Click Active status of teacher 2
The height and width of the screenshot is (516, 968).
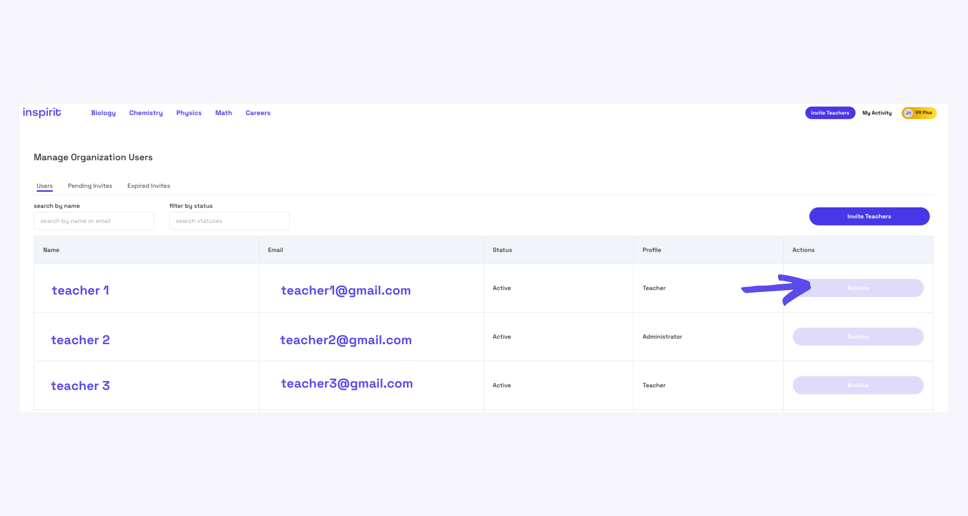click(501, 337)
